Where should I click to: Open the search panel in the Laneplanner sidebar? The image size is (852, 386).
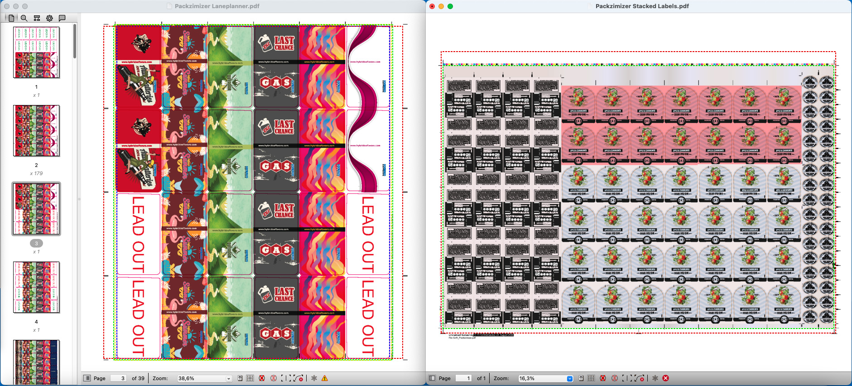click(x=24, y=18)
